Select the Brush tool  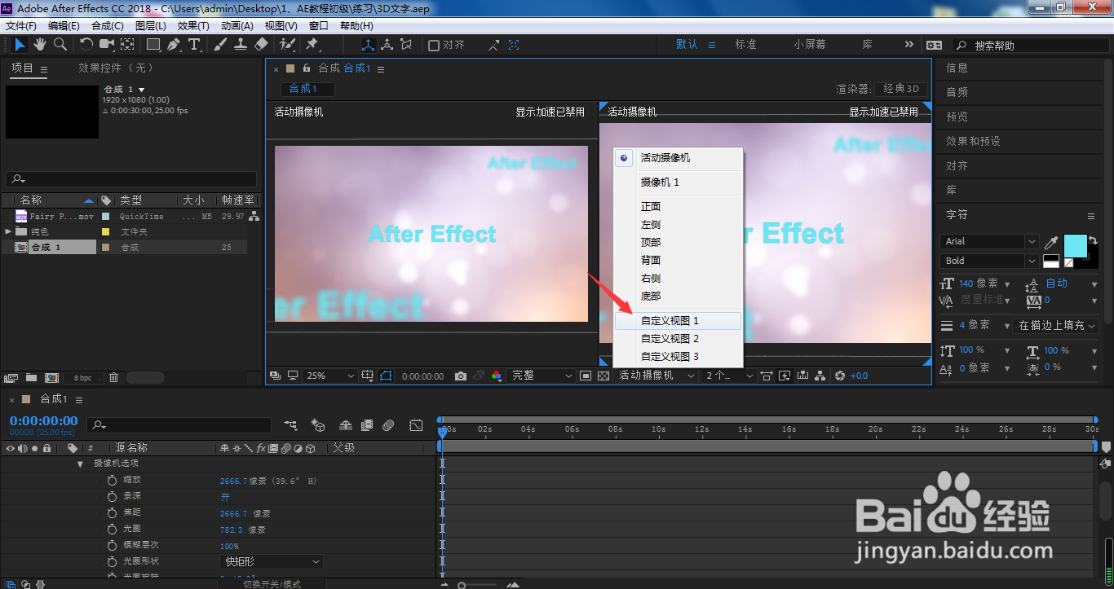tap(220, 44)
